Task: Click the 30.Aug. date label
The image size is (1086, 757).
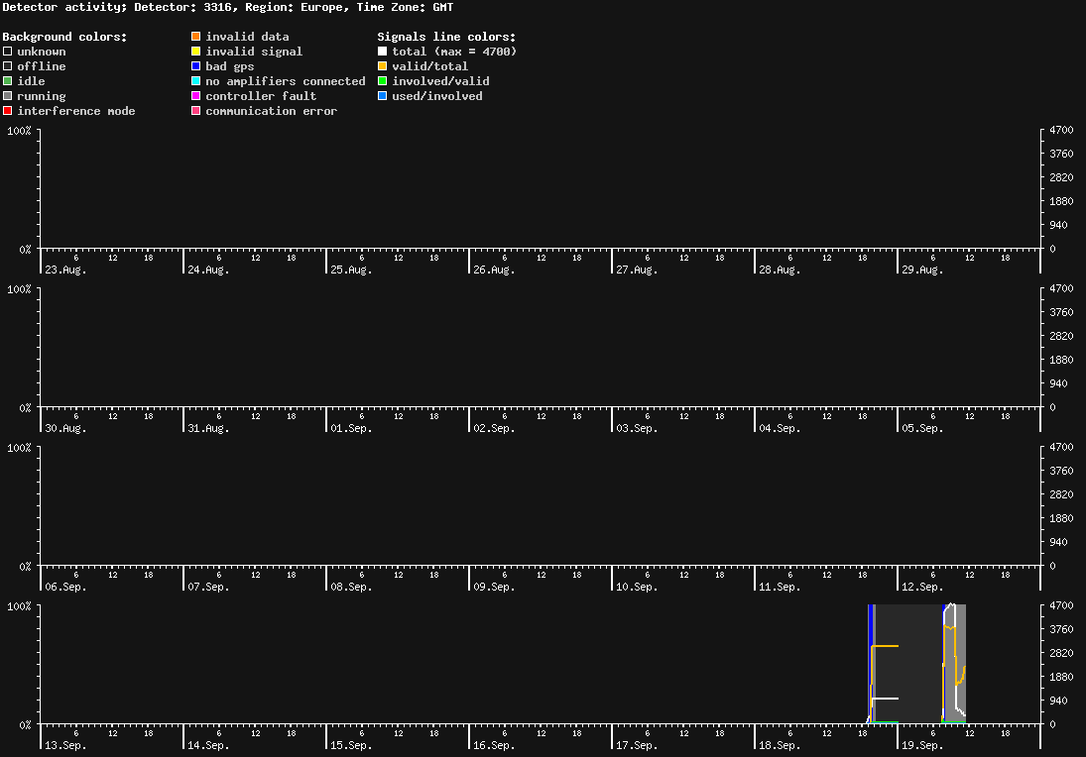Action: point(65,428)
